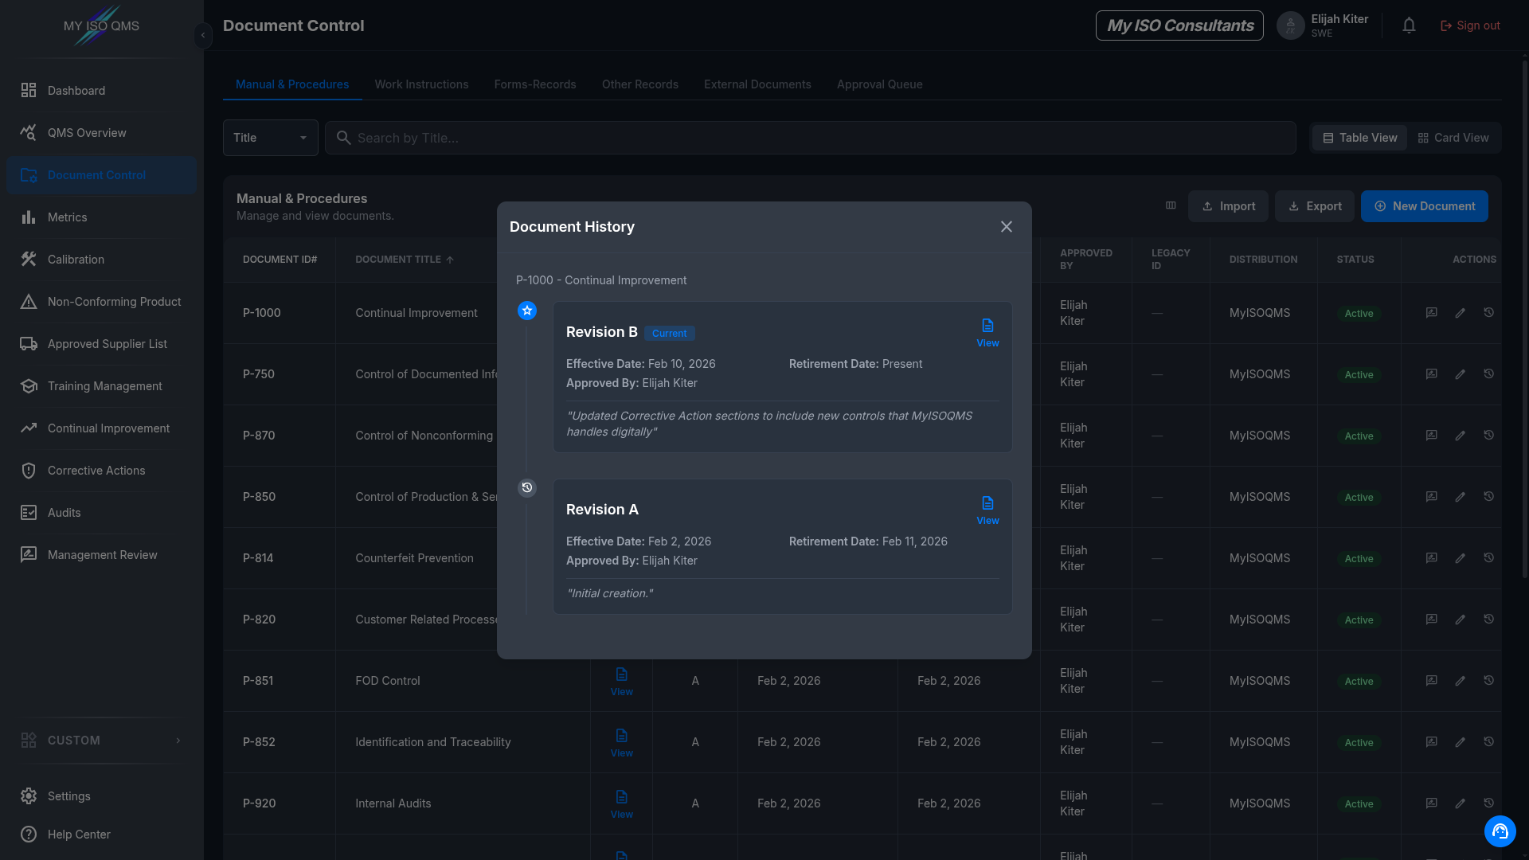
Task: Open the Help Center
Action: pyautogui.click(x=101, y=835)
